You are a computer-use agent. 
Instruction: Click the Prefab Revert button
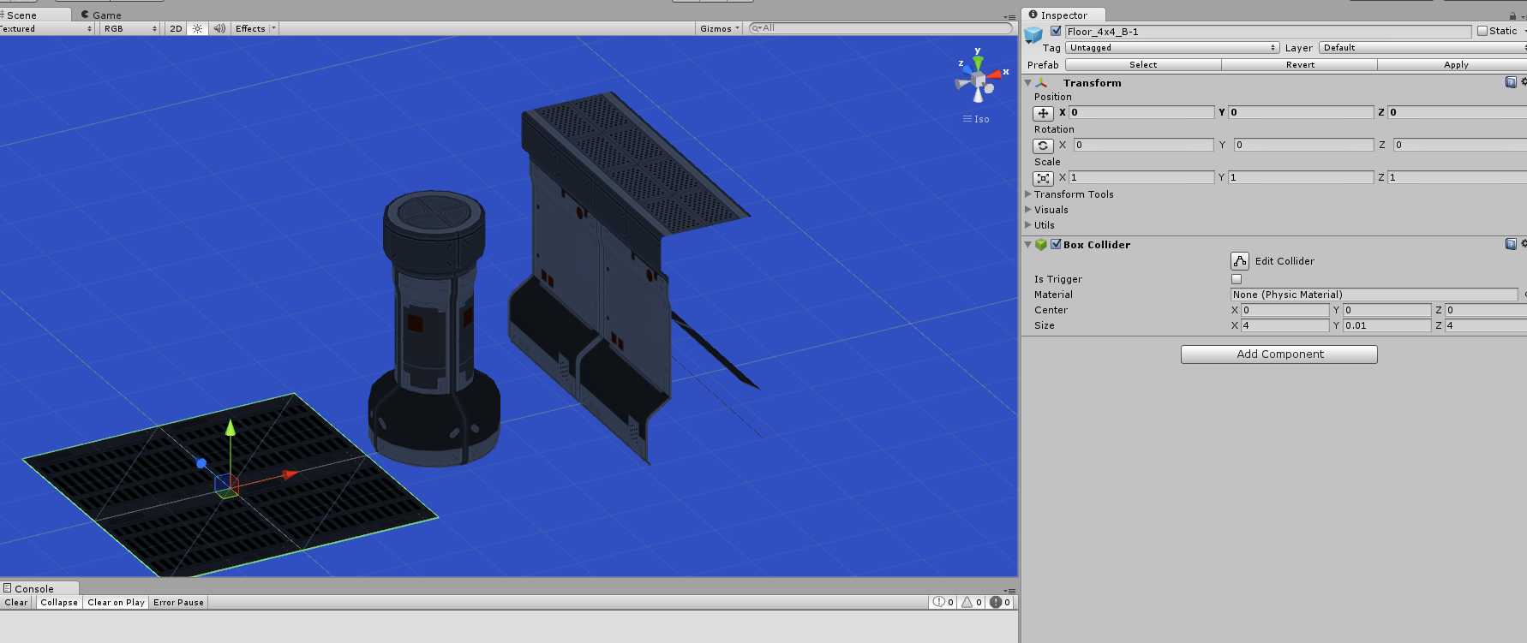point(1300,65)
